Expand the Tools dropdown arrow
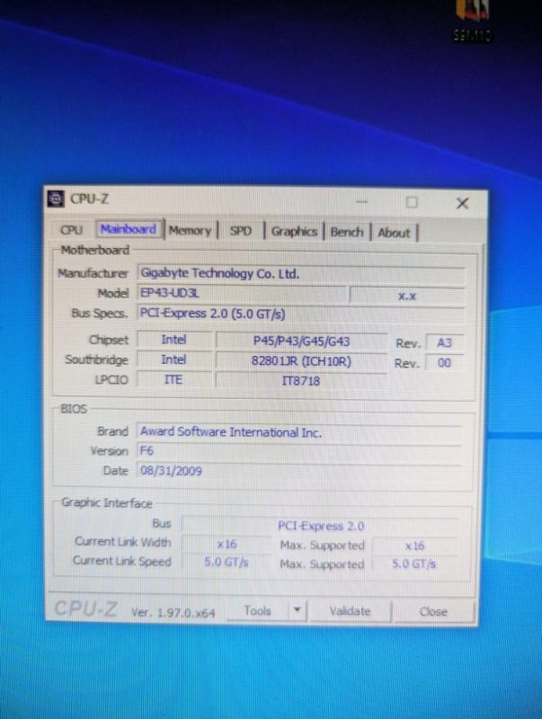The width and height of the screenshot is (542, 719). point(296,611)
